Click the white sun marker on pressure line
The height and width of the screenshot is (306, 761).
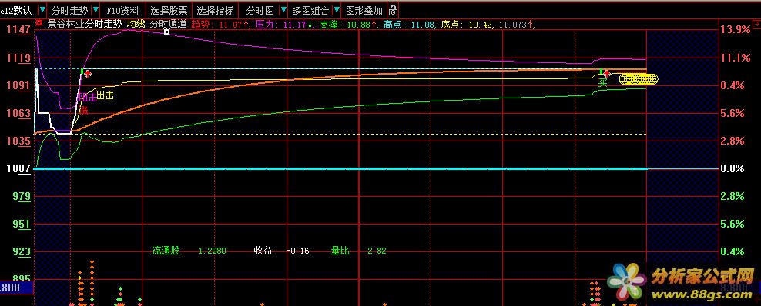point(167,32)
